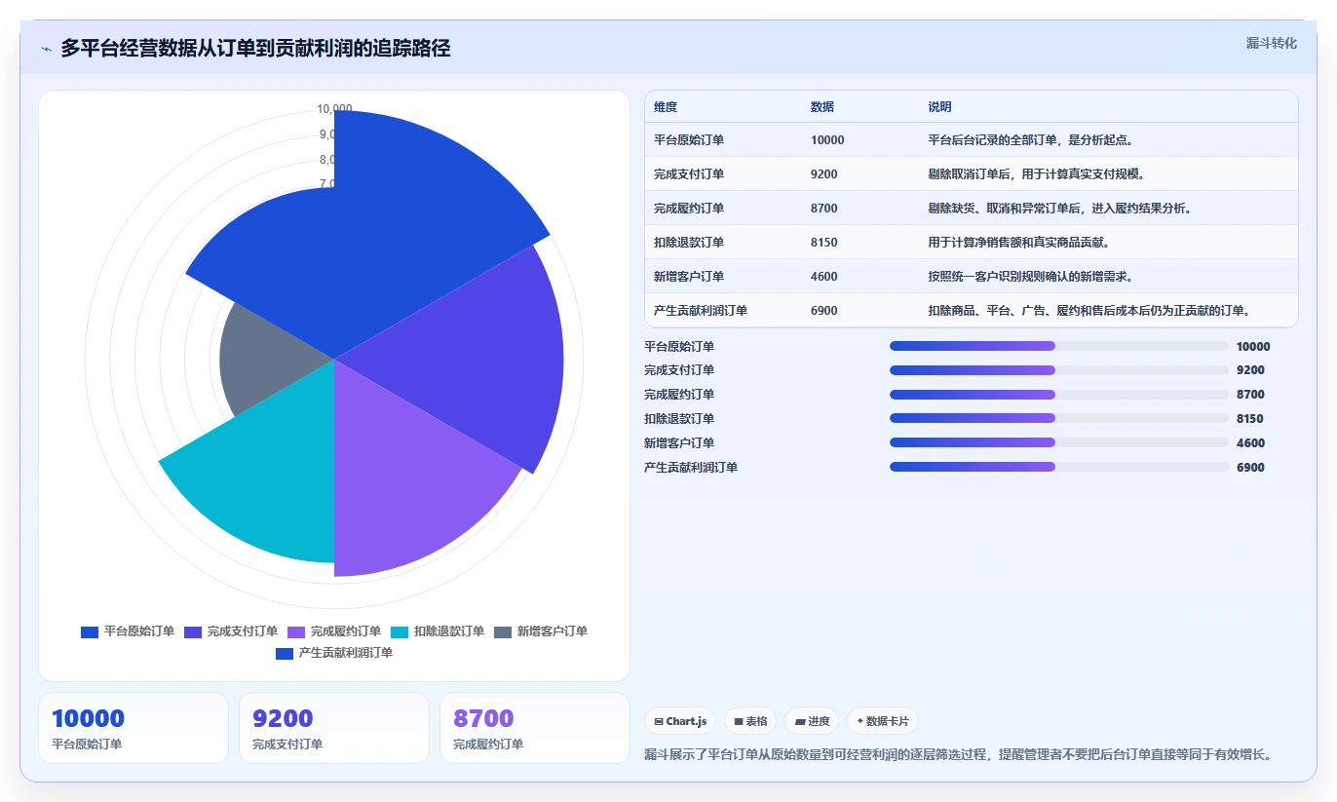Click the 产生贡献利润订单 progress bar
This screenshot has height=802, width=1337.
1058,468
